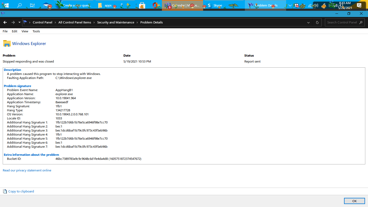The height and width of the screenshot is (207, 368).
Task: Launch the Mail app from taskbar
Action: pyautogui.click(x=47, y=5)
